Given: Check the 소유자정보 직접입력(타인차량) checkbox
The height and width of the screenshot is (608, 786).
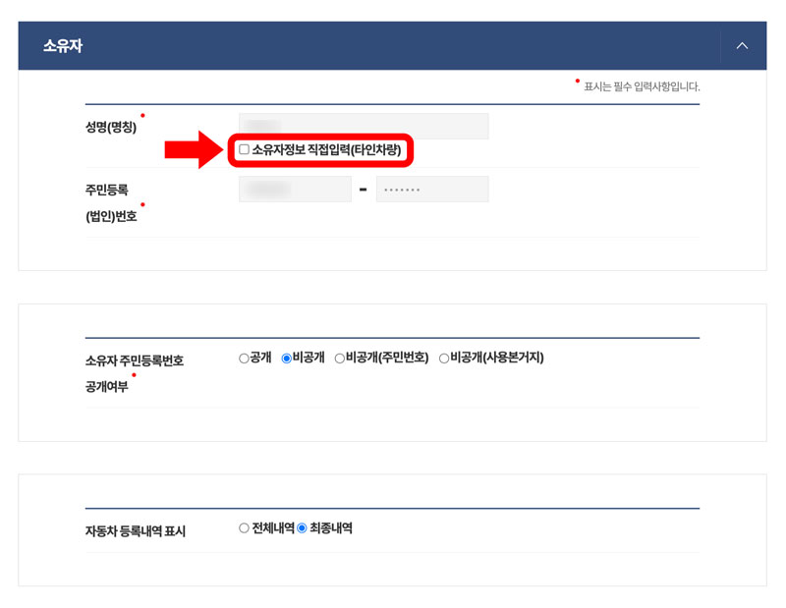Looking at the screenshot, I should (x=243, y=150).
